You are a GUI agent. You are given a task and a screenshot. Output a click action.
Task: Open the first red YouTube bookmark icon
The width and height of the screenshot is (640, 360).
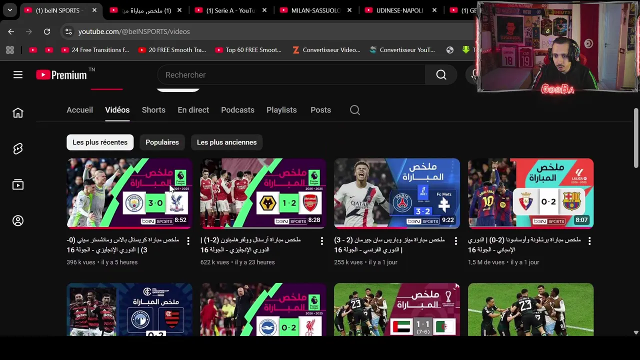[33, 50]
